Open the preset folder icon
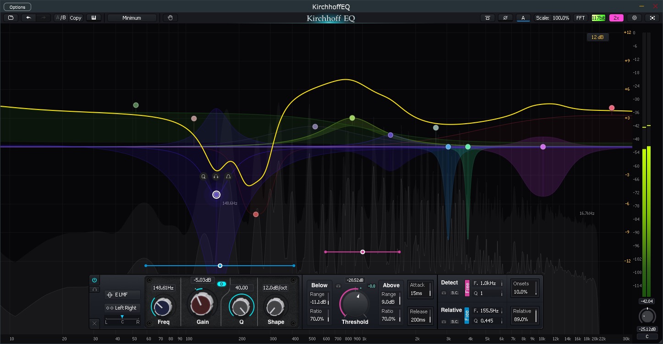The height and width of the screenshot is (344, 663). pyautogui.click(x=10, y=18)
